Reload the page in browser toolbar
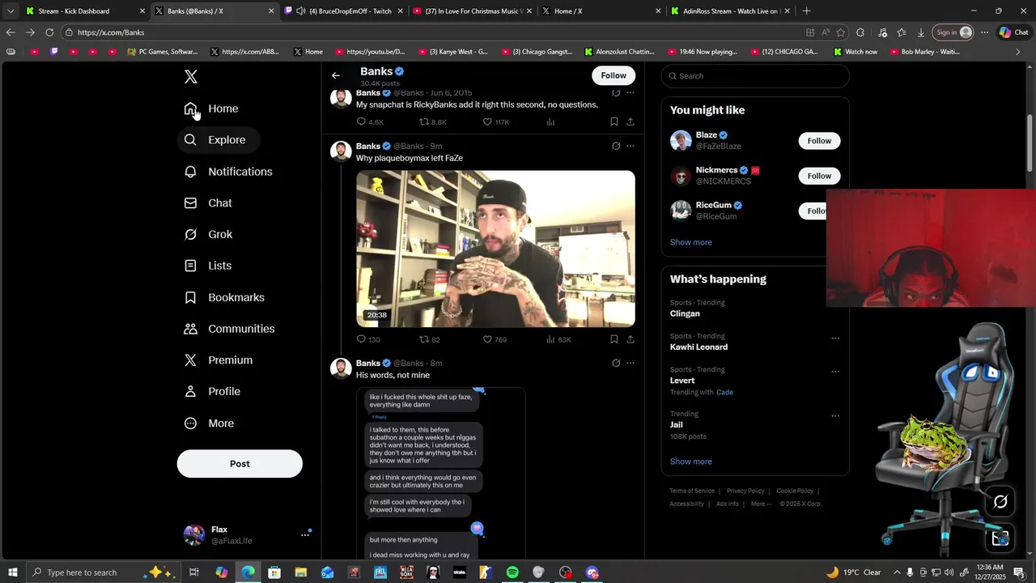1036x583 pixels. (49, 32)
